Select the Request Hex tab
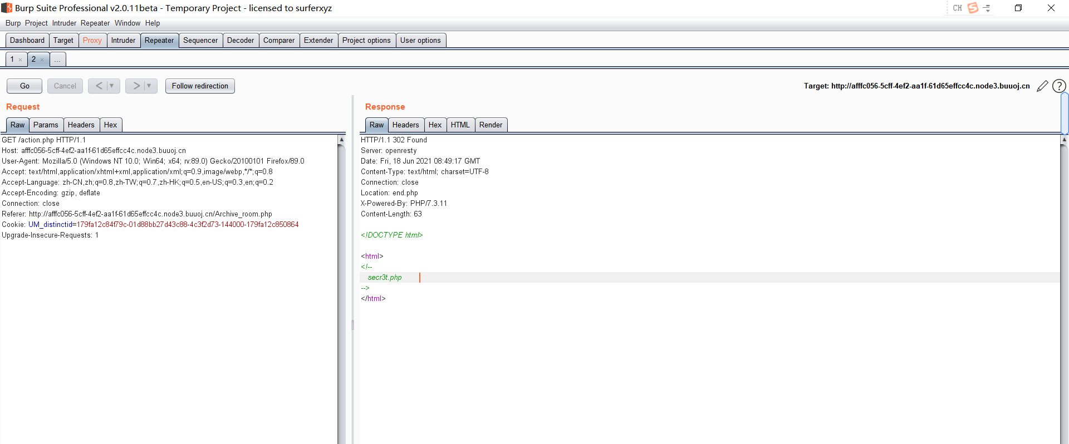This screenshot has width=1069, height=444. tap(111, 125)
